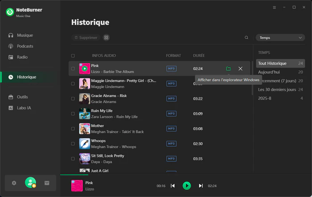Click the MP3 badge on the Mother row
312x197 pixels.
click(x=171, y=129)
